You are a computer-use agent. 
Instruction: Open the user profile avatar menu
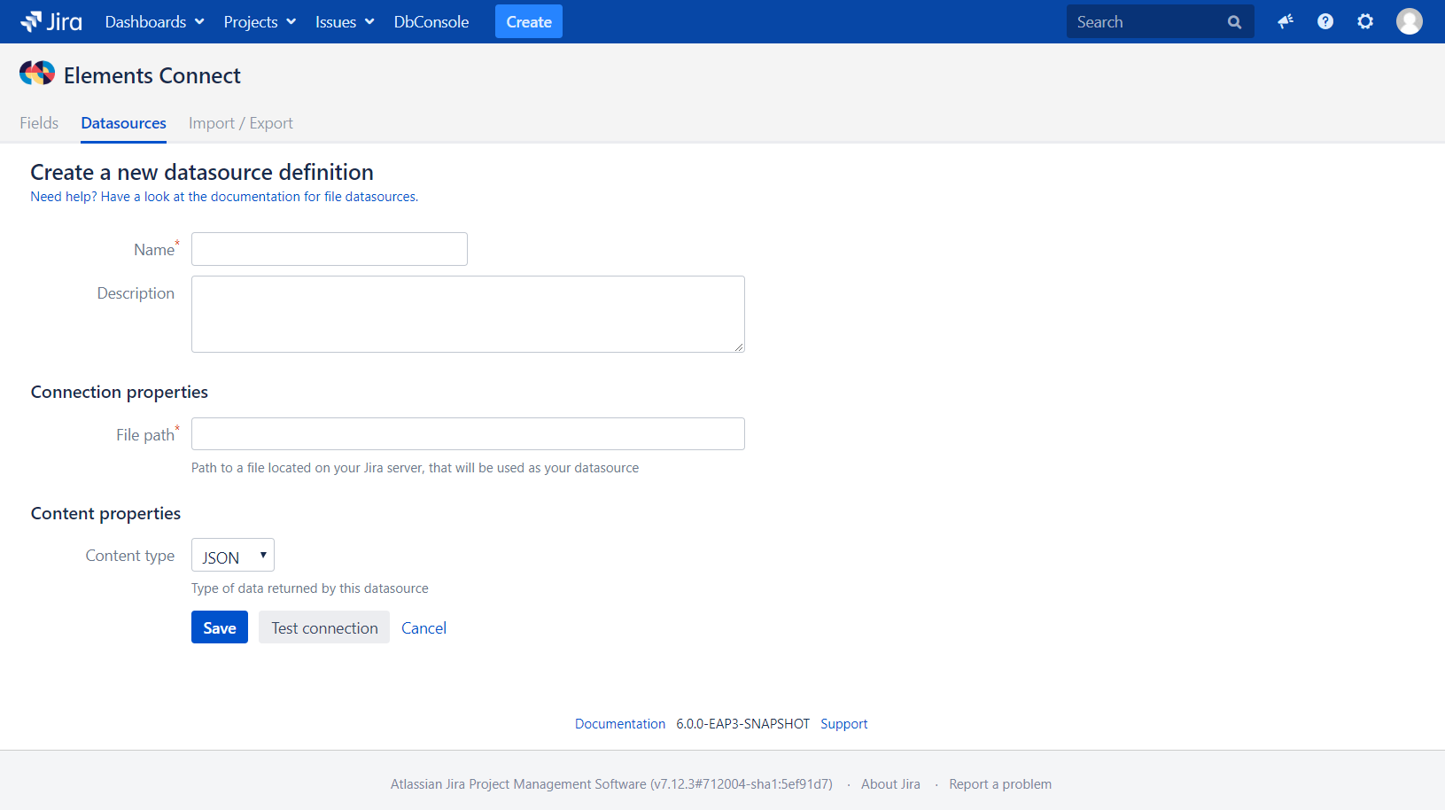tap(1409, 21)
